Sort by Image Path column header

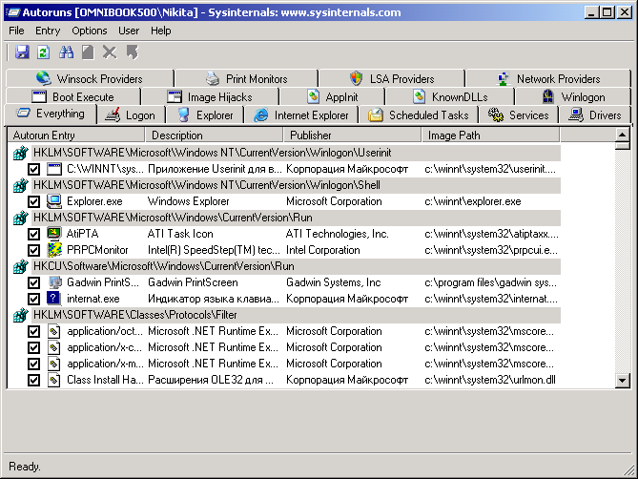(490, 135)
